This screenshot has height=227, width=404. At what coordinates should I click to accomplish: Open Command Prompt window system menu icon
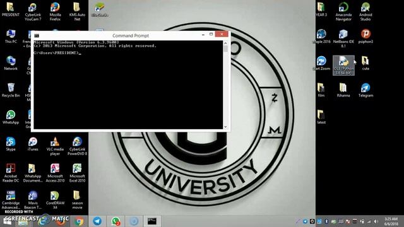click(37, 35)
